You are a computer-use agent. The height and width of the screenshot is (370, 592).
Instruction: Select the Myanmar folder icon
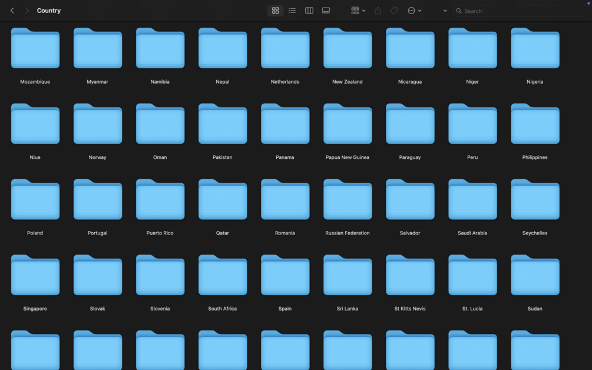pos(98,48)
